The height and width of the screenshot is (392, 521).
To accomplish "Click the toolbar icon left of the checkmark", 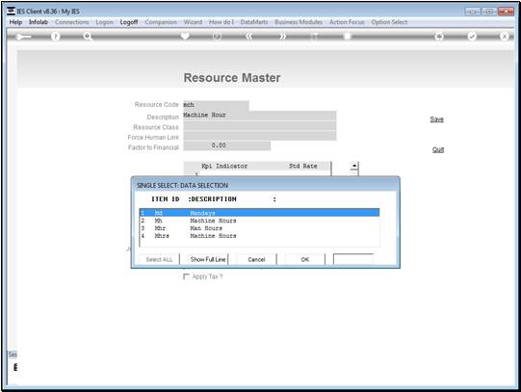I will coord(439,37).
